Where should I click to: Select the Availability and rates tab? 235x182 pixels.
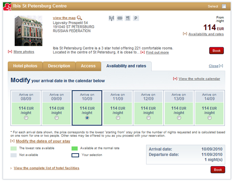[x=126, y=66]
